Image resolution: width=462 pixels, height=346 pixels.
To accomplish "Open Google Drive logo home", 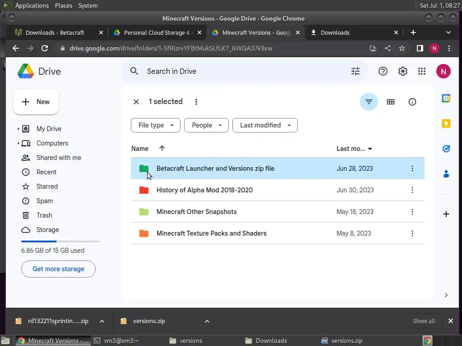I will 39,71.
